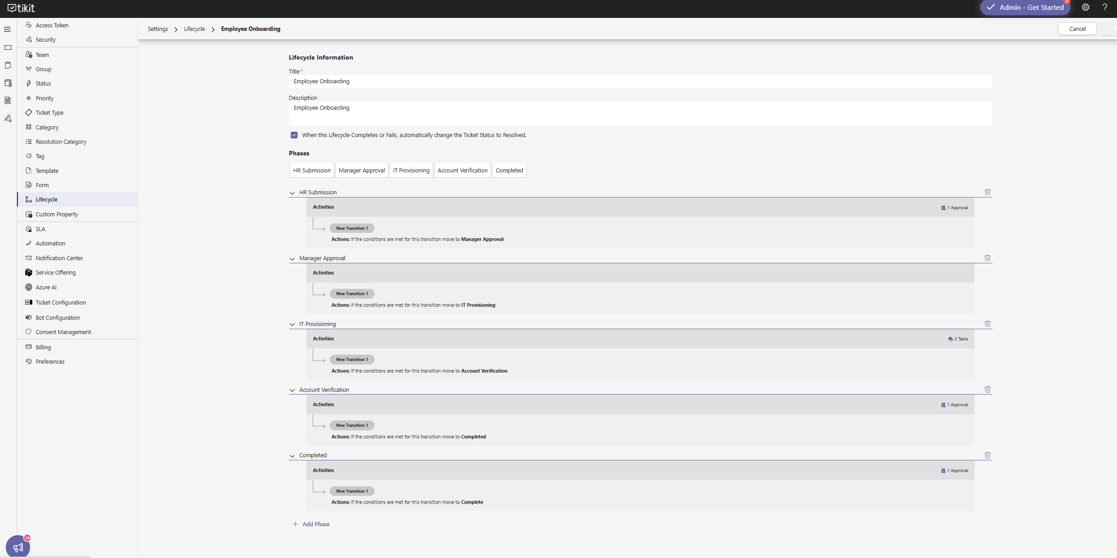This screenshot has height=558, width=1117.
Task: Click the document list icon in left rail
Action: [8, 100]
